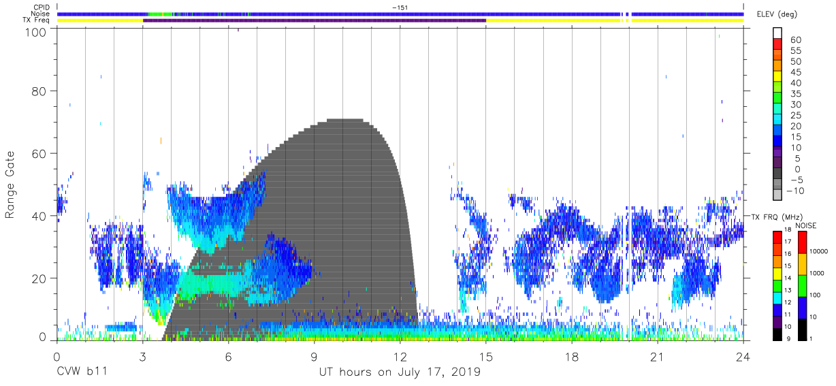The image size is (836, 386).
Task: Pick NOISE colorbar segment between 1000 and 10000
Action: (803, 264)
